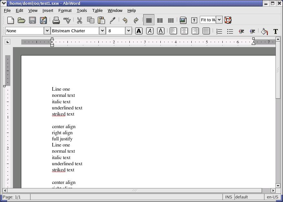Viewport: 283px width, 202px height.
Task: Open the paragraph style dropdown showing None
Action: [47, 31]
